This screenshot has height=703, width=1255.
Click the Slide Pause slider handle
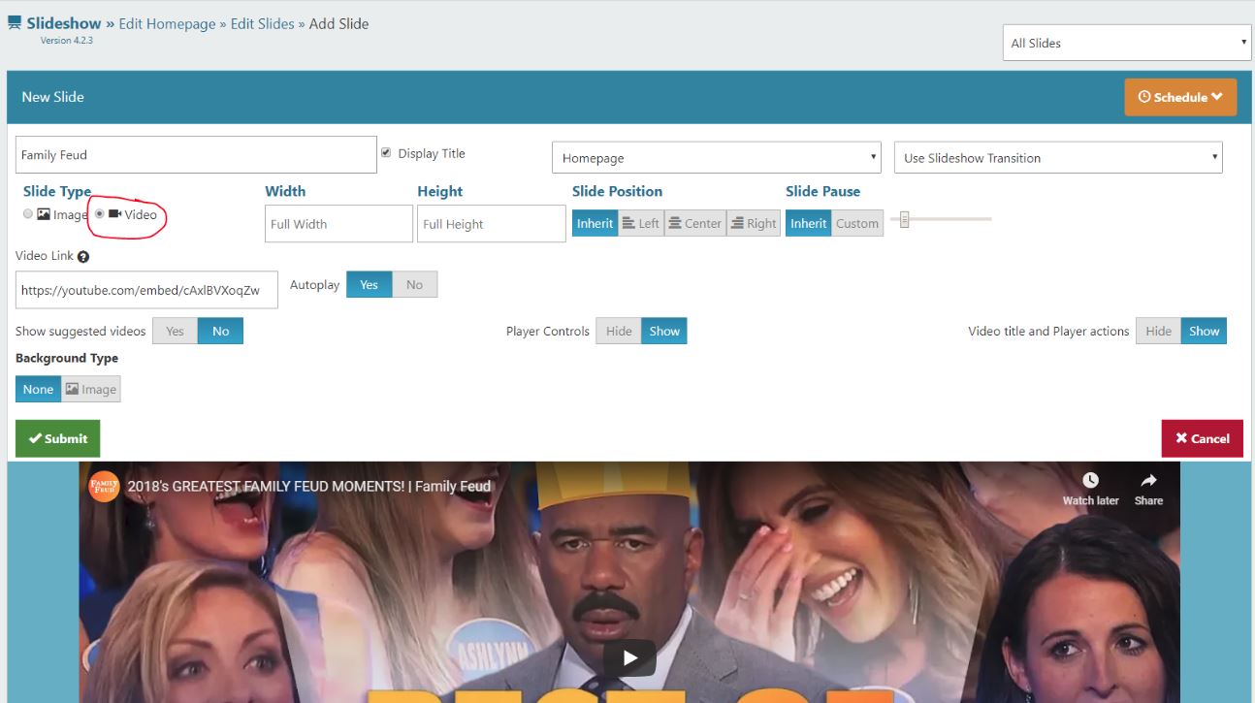[x=904, y=219]
